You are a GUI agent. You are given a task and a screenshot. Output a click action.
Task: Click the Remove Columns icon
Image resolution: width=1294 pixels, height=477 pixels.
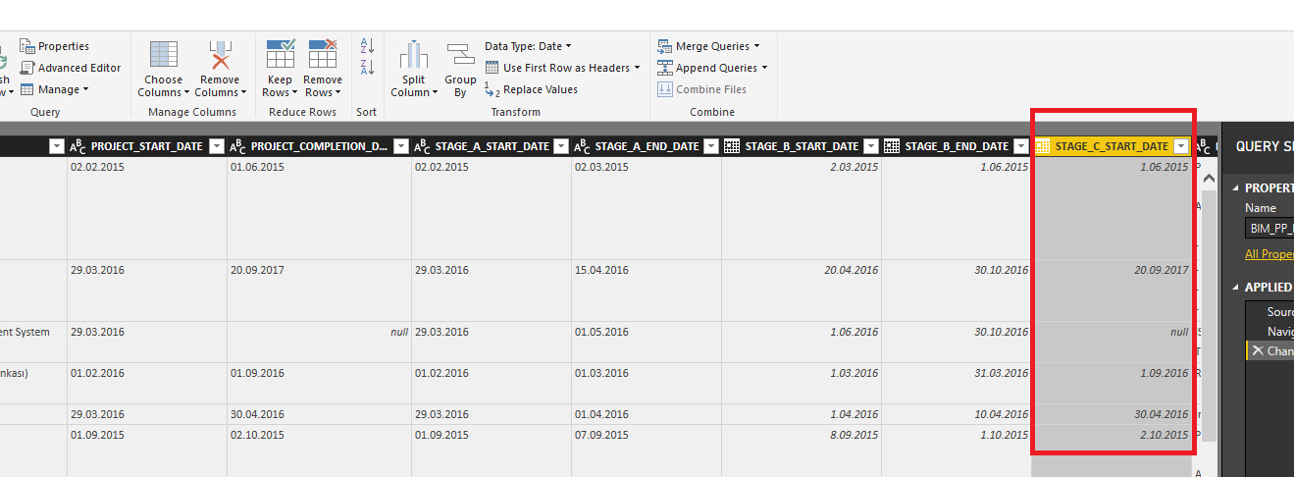coord(220,55)
